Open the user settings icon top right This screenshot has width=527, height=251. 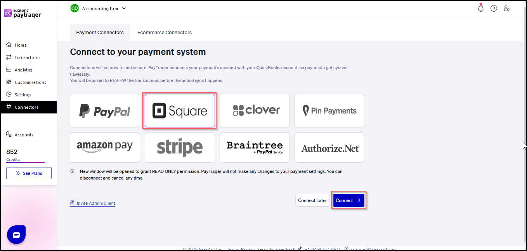(x=506, y=8)
